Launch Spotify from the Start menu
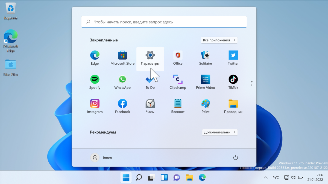The image size is (328, 184). coord(95,83)
